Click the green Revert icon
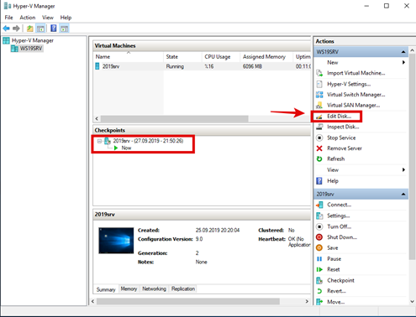The width and height of the screenshot is (416, 317). [x=319, y=291]
